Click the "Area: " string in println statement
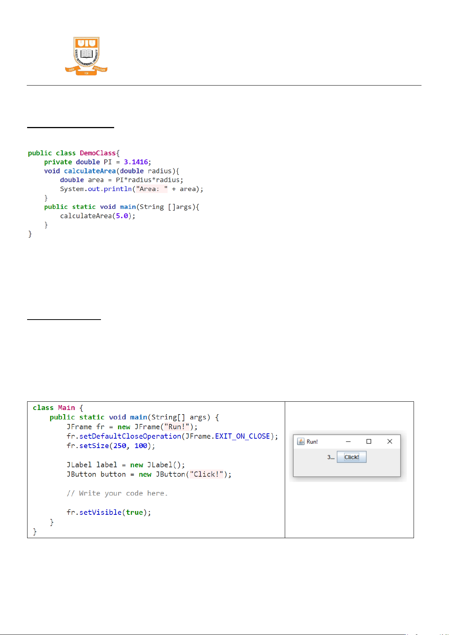 click(x=152, y=189)
